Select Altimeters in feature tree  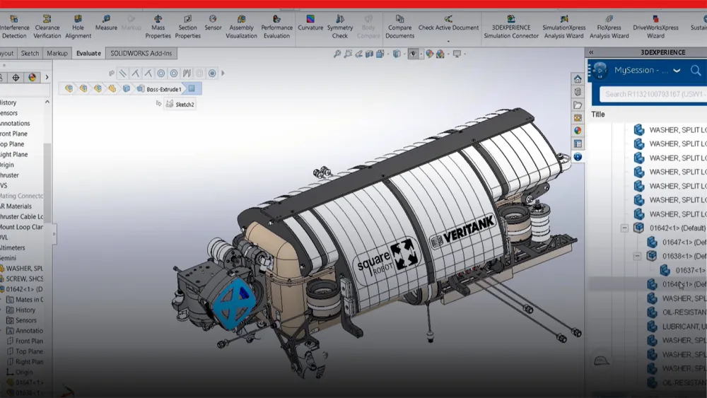coord(13,248)
